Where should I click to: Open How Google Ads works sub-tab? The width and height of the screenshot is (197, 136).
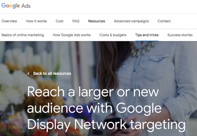coord(71,35)
